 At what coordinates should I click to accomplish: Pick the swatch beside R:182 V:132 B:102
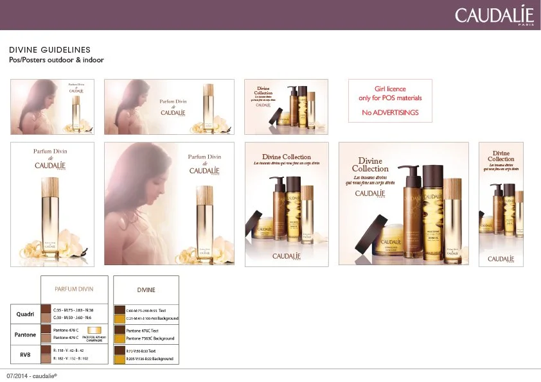pos(46,358)
